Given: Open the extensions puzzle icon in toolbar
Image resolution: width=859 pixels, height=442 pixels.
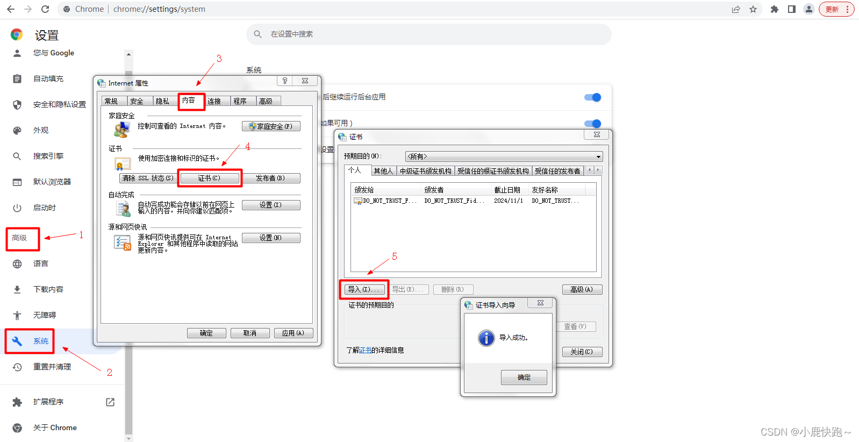Looking at the screenshot, I should click(x=775, y=9).
